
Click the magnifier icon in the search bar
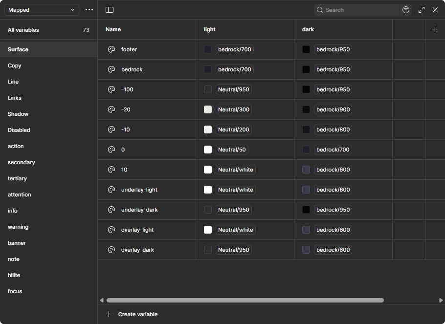pos(320,10)
